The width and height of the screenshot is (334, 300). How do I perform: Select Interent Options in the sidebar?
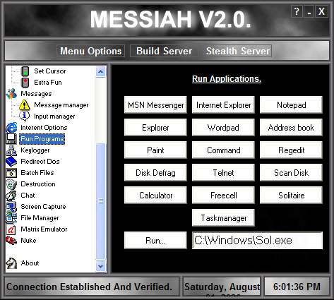pyautogui.click(x=44, y=128)
